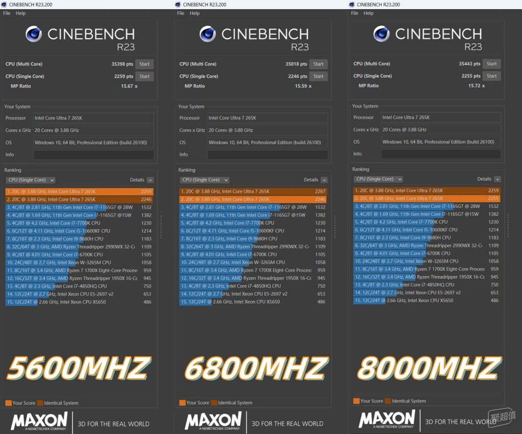
Task: Select the rank 1 row scoring 2267, middle window
Action: click(253, 191)
